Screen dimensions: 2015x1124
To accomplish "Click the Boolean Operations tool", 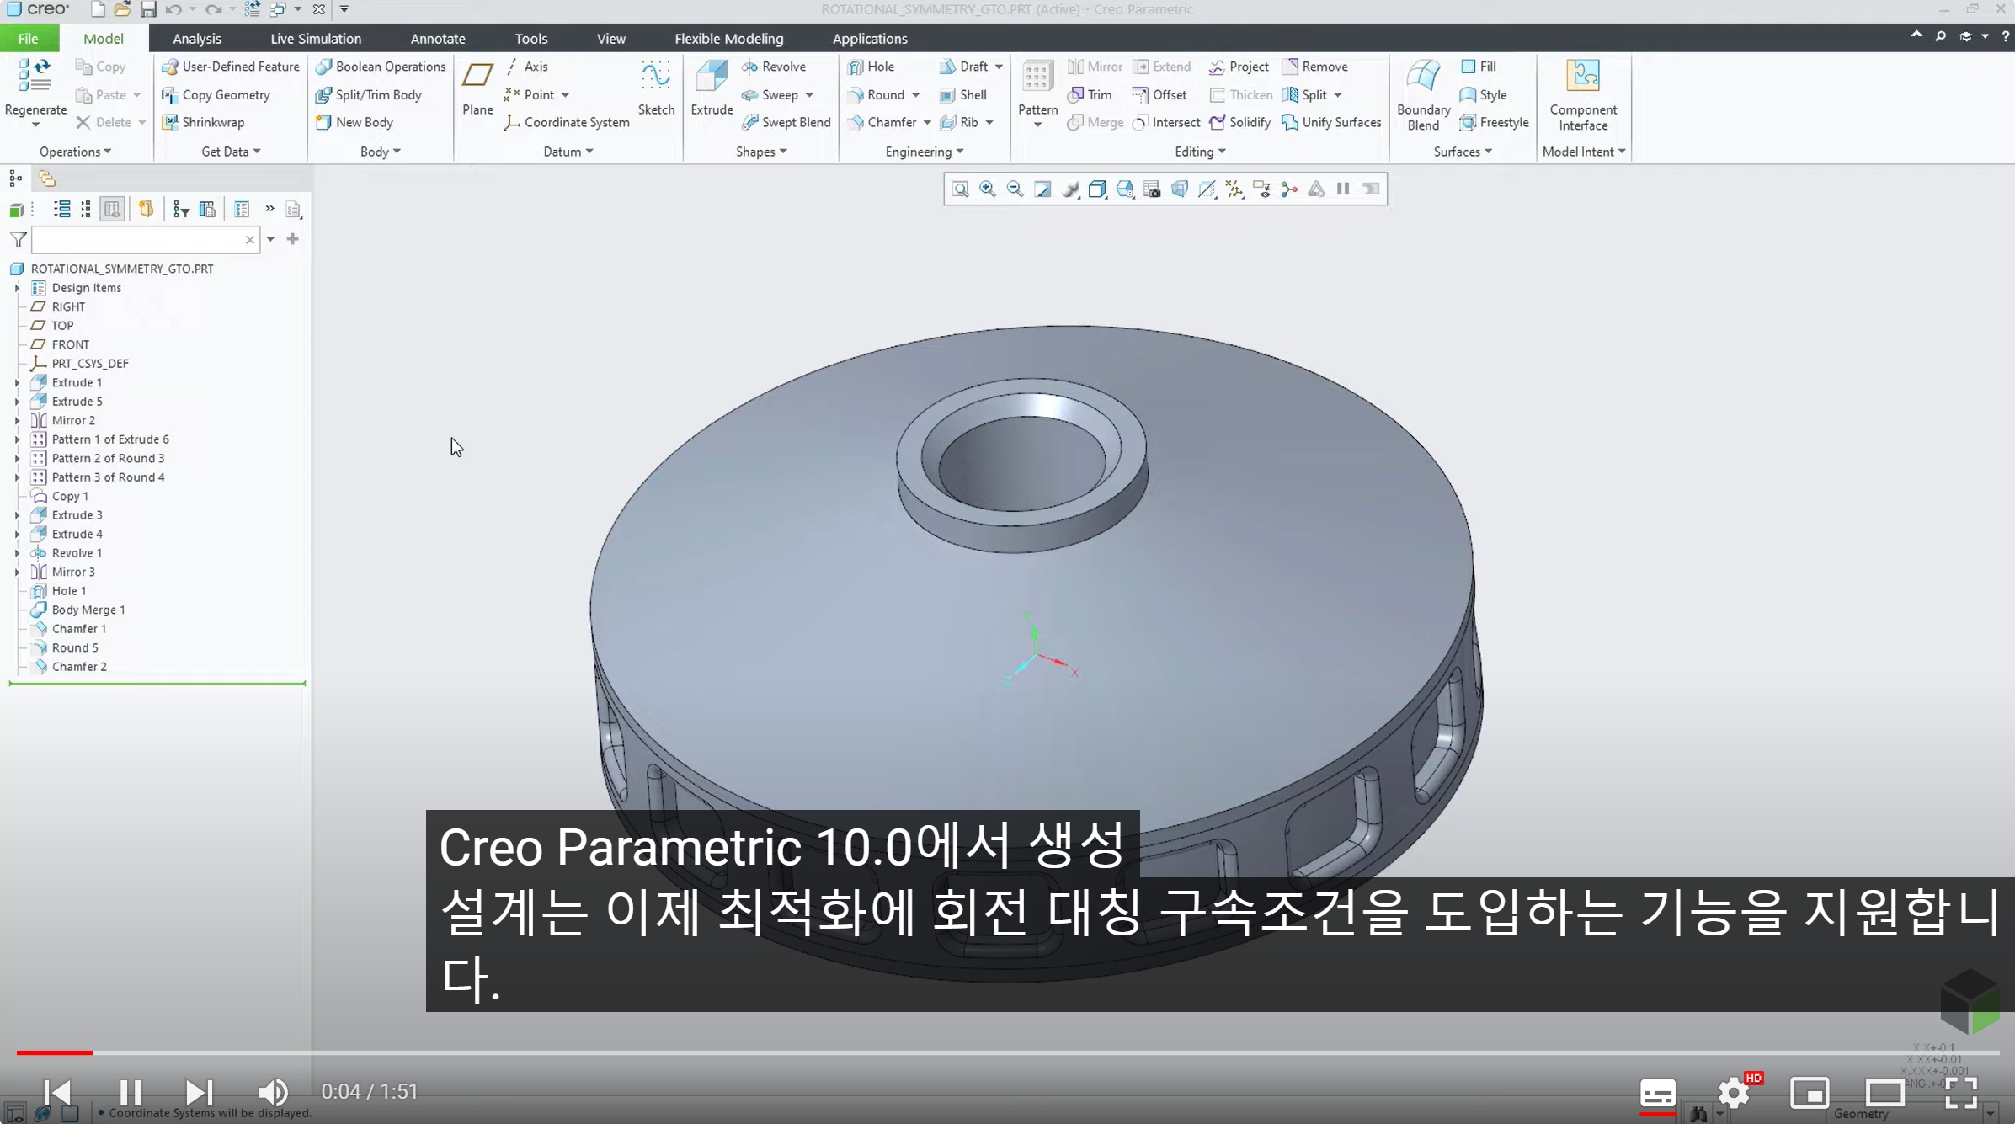I will 381,67.
